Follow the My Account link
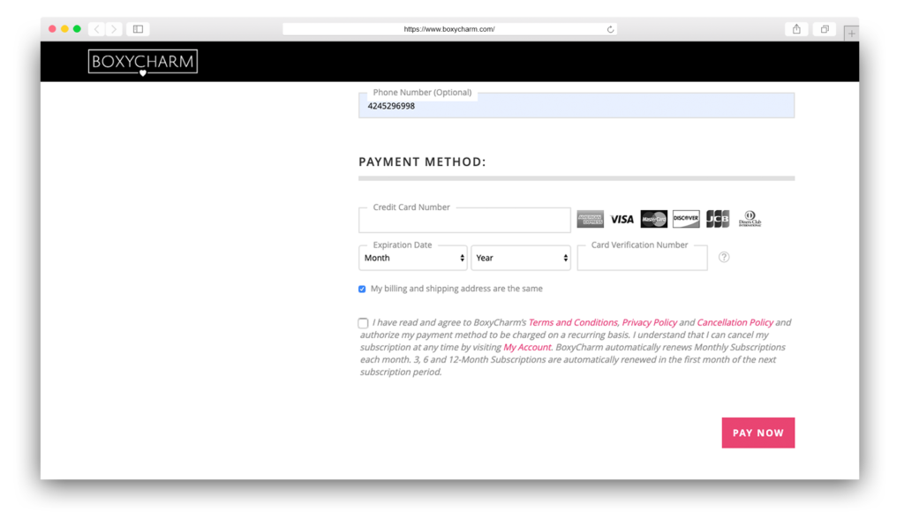The height and width of the screenshot is (512, 904). coord(527,347)
